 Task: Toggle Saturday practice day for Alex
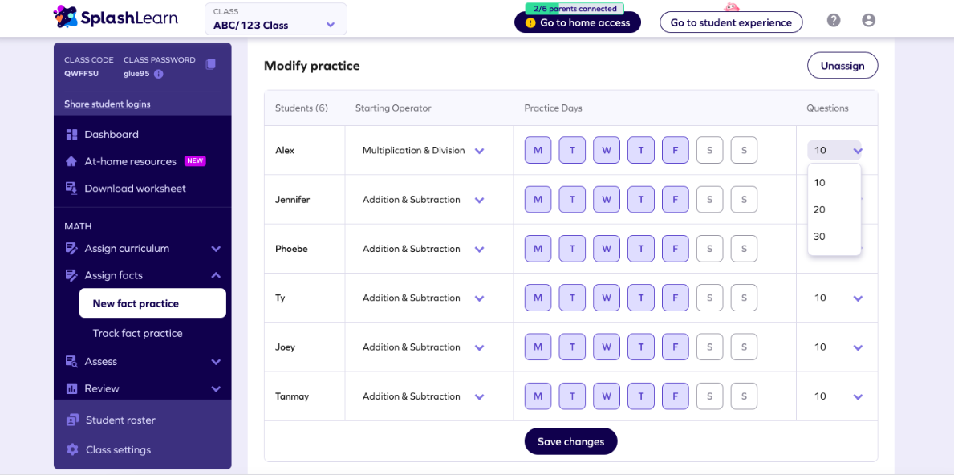709,150
